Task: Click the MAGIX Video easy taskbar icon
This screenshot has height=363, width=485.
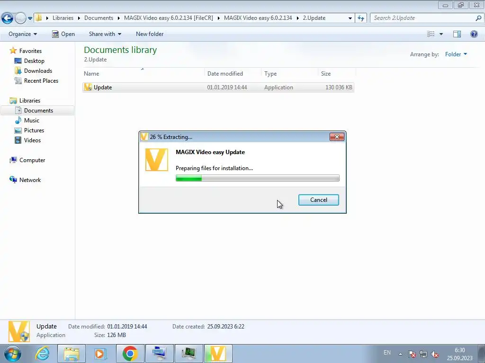Action: [x=218, y=354]
